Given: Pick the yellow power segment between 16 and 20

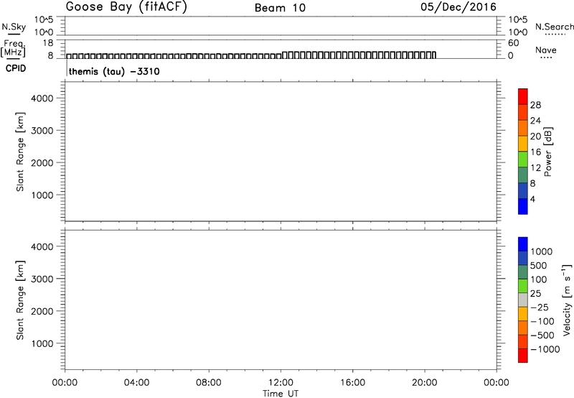Looking at the screenshot, I should click(x=523, y=143).
